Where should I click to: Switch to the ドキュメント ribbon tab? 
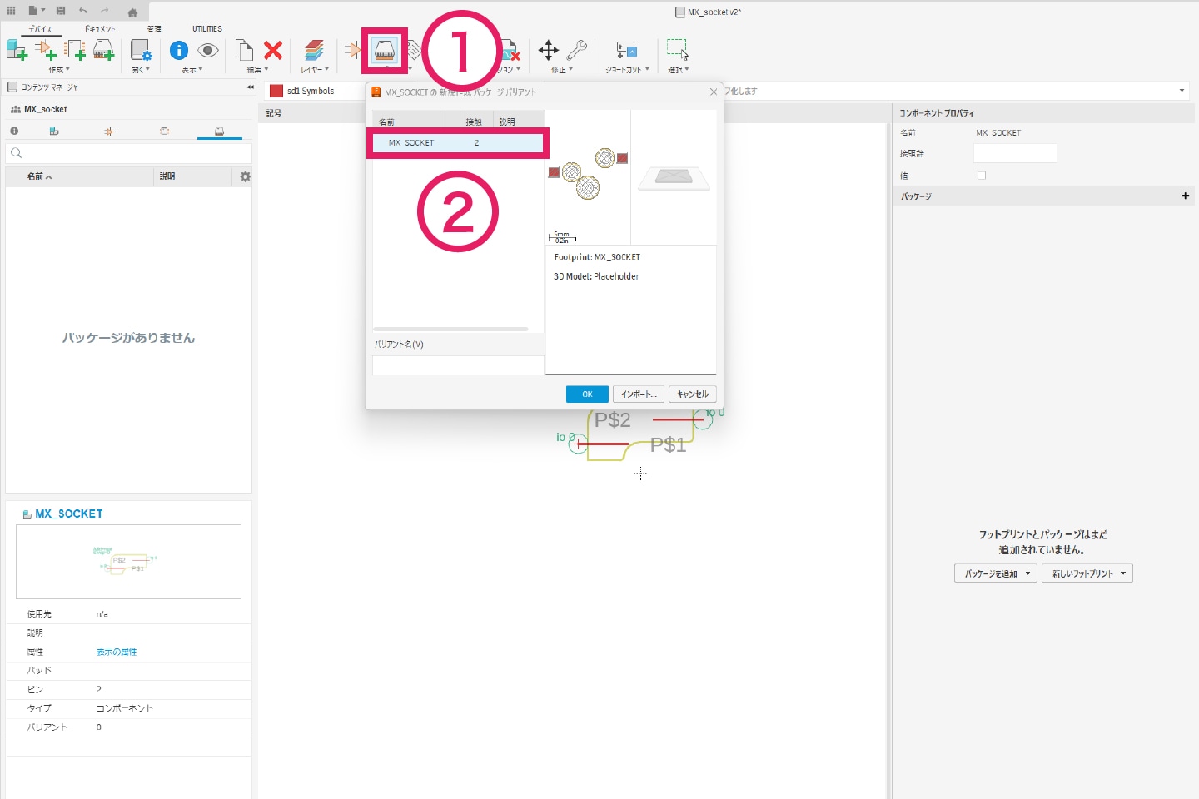pos(99,29)
